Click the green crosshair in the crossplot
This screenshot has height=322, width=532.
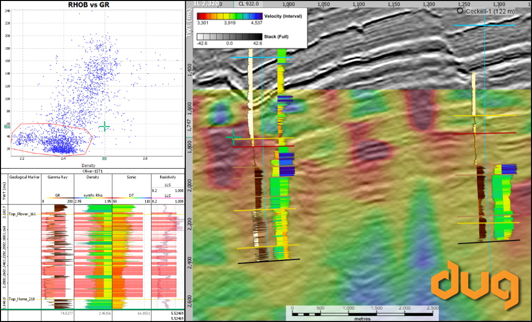104,127
